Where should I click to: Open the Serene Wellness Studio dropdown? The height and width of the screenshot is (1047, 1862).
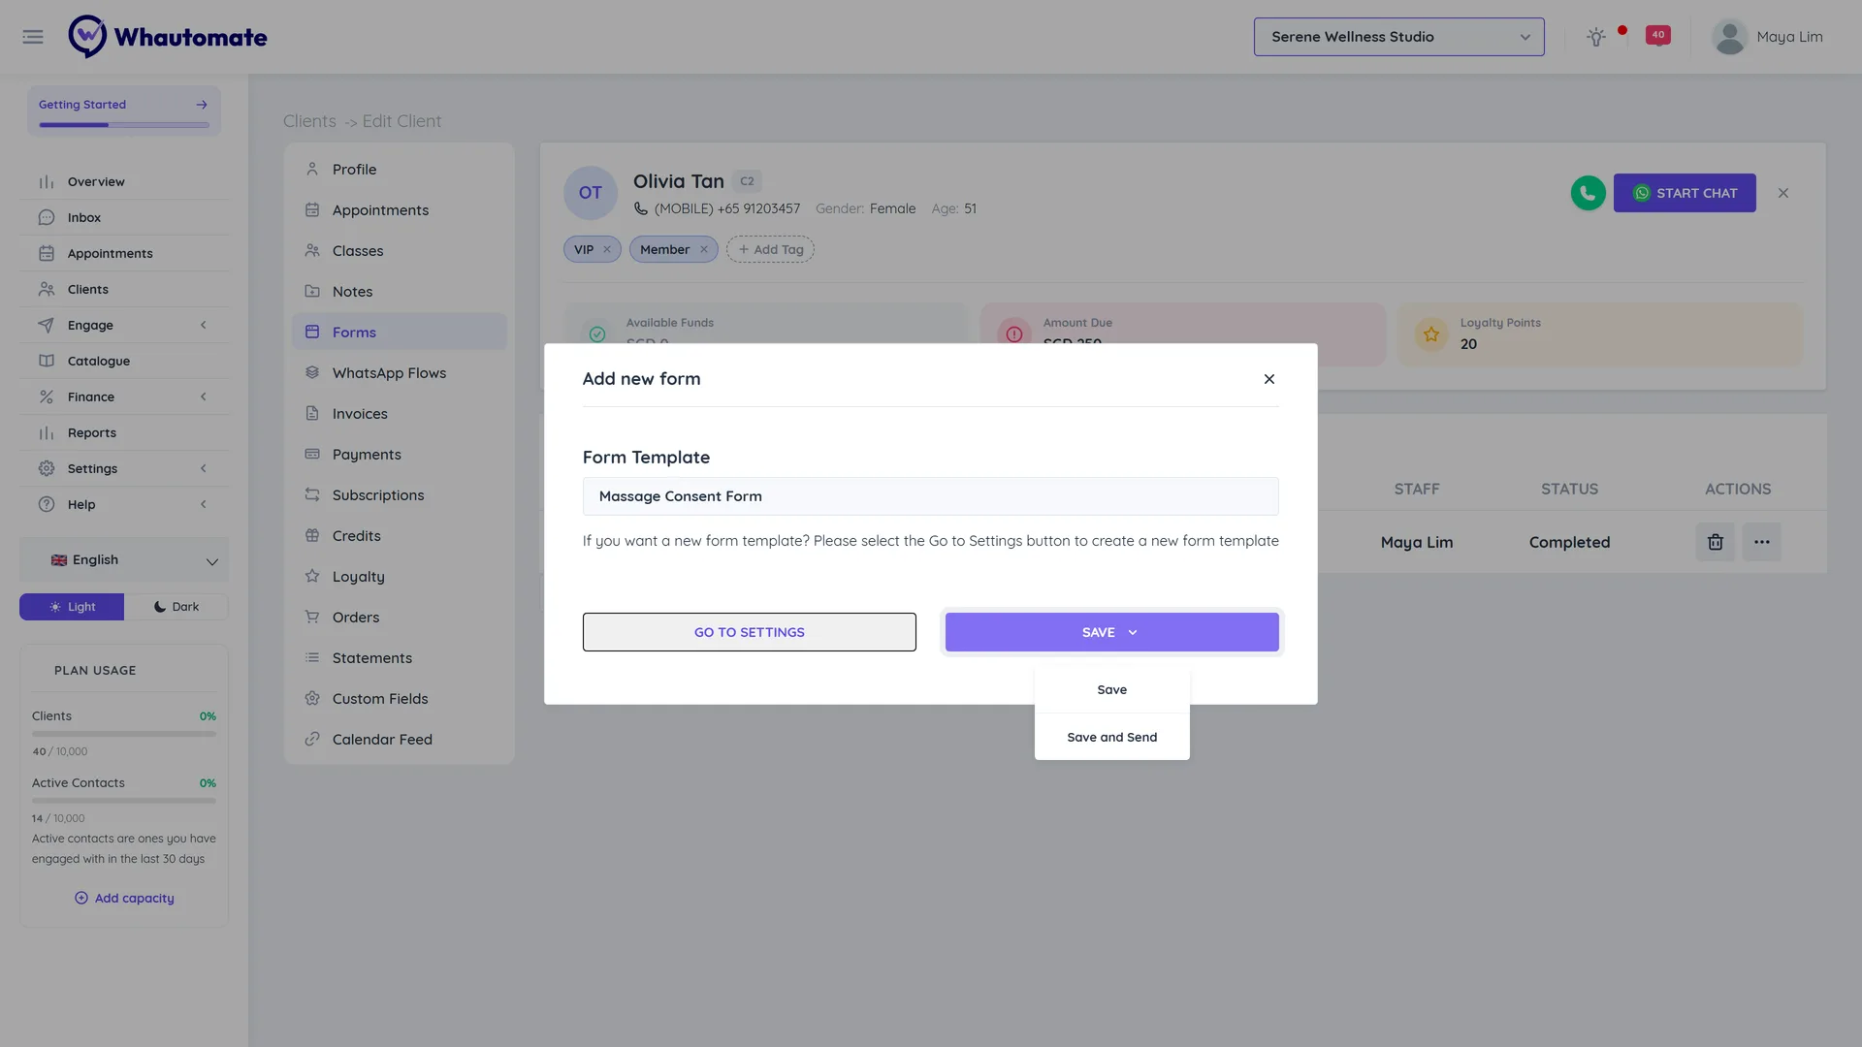(1398, 37)
